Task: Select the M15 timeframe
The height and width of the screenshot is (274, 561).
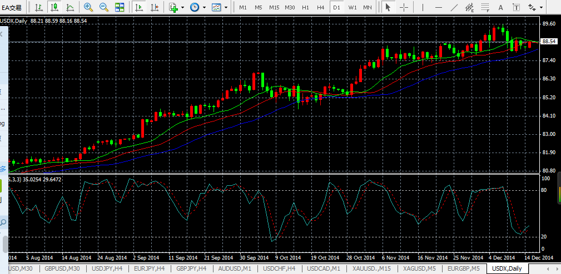Action: tap(274, 8)
